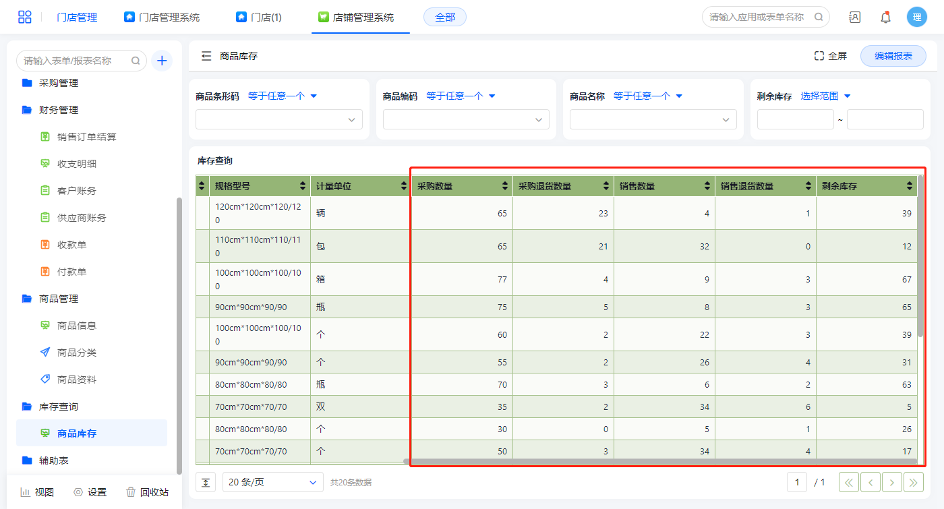Click the 编辑报表 button
Screen dimensions: 944x509
(893, 56)
